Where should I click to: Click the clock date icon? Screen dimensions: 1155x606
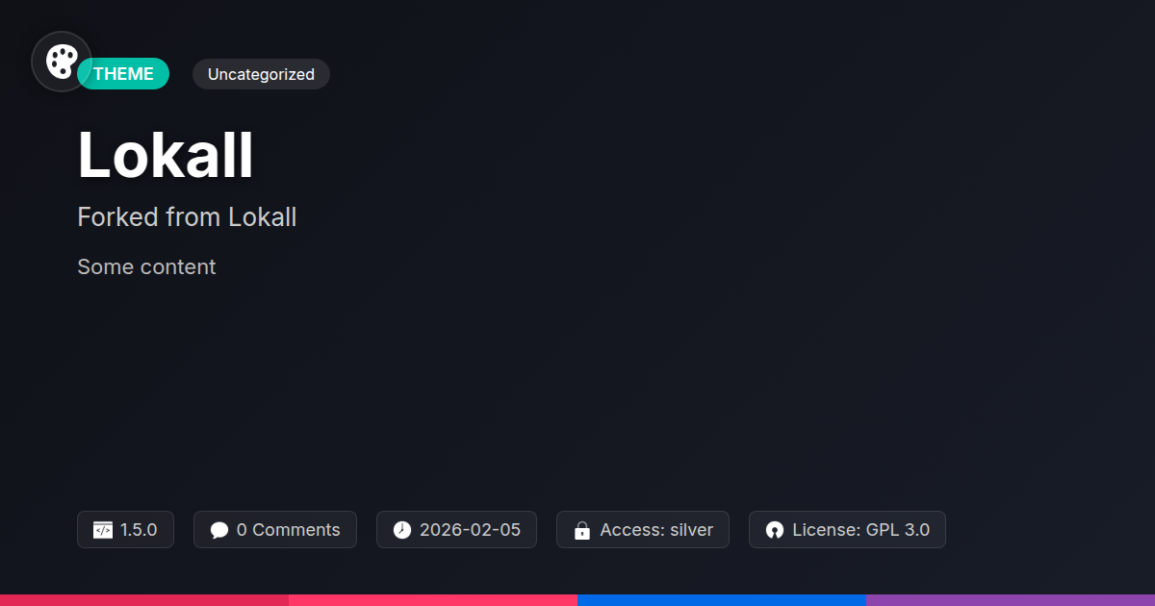click(x=402, y=530)
